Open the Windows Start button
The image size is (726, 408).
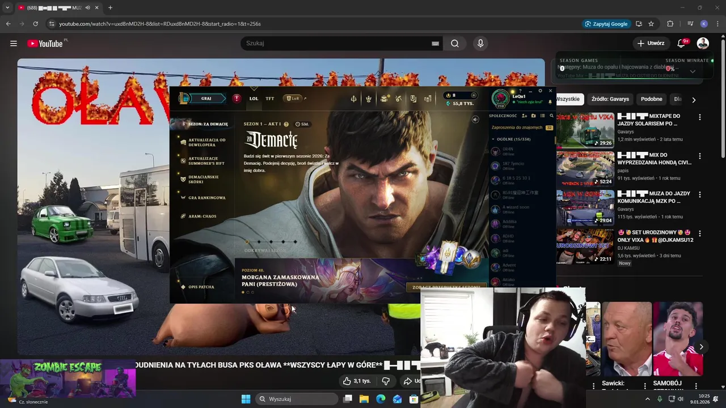(x=246, y=399)
